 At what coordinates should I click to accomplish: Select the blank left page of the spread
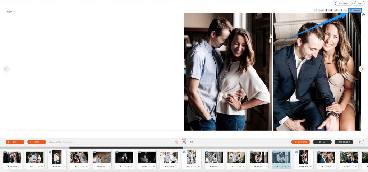[x=96, y=72]
